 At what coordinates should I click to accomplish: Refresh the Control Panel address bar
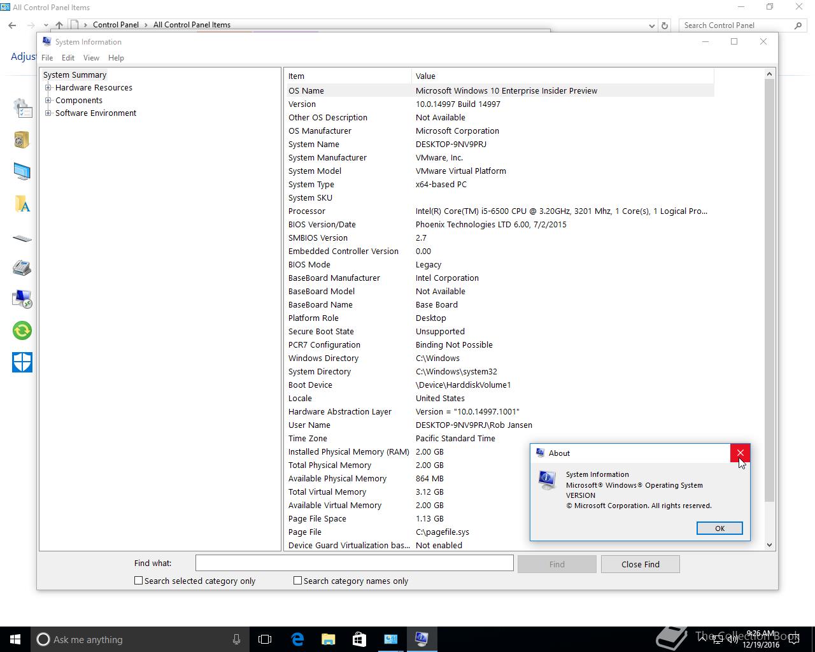[665, 25]
